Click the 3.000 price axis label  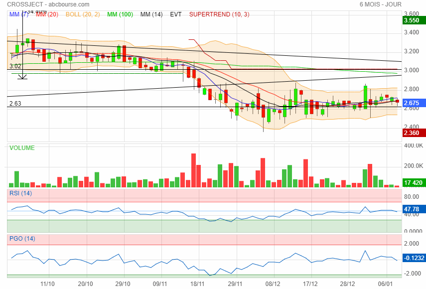coord(412,70)
